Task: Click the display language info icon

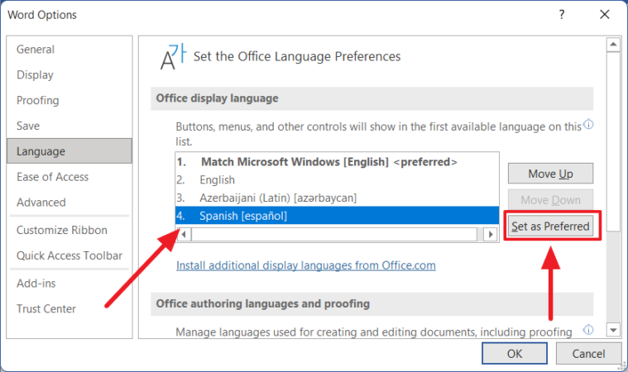Action: (588, 124)
